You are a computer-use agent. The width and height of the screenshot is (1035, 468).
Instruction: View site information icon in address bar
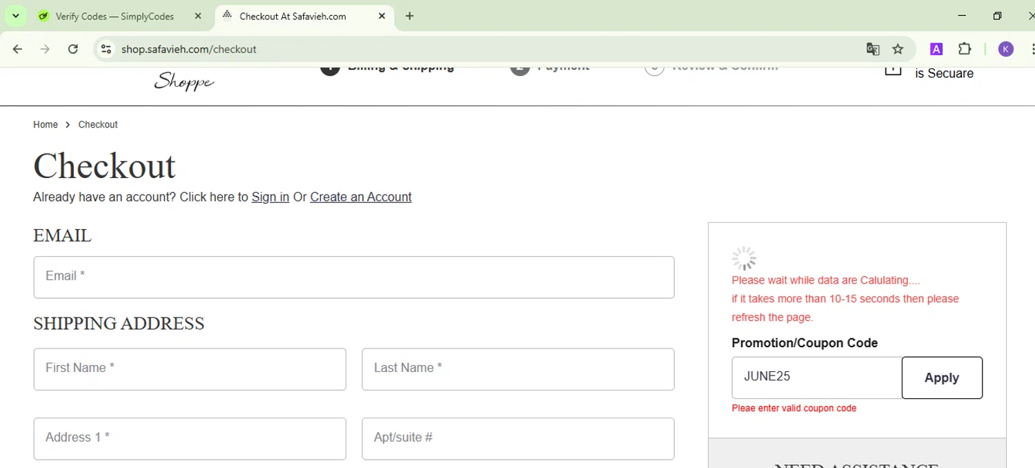pos(106,49)
